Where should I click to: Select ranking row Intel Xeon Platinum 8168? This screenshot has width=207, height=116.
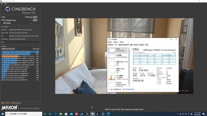(x=20, y=52)
